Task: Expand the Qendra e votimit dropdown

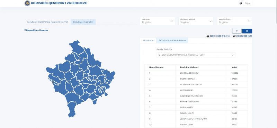Action: (x=196, y=21)
